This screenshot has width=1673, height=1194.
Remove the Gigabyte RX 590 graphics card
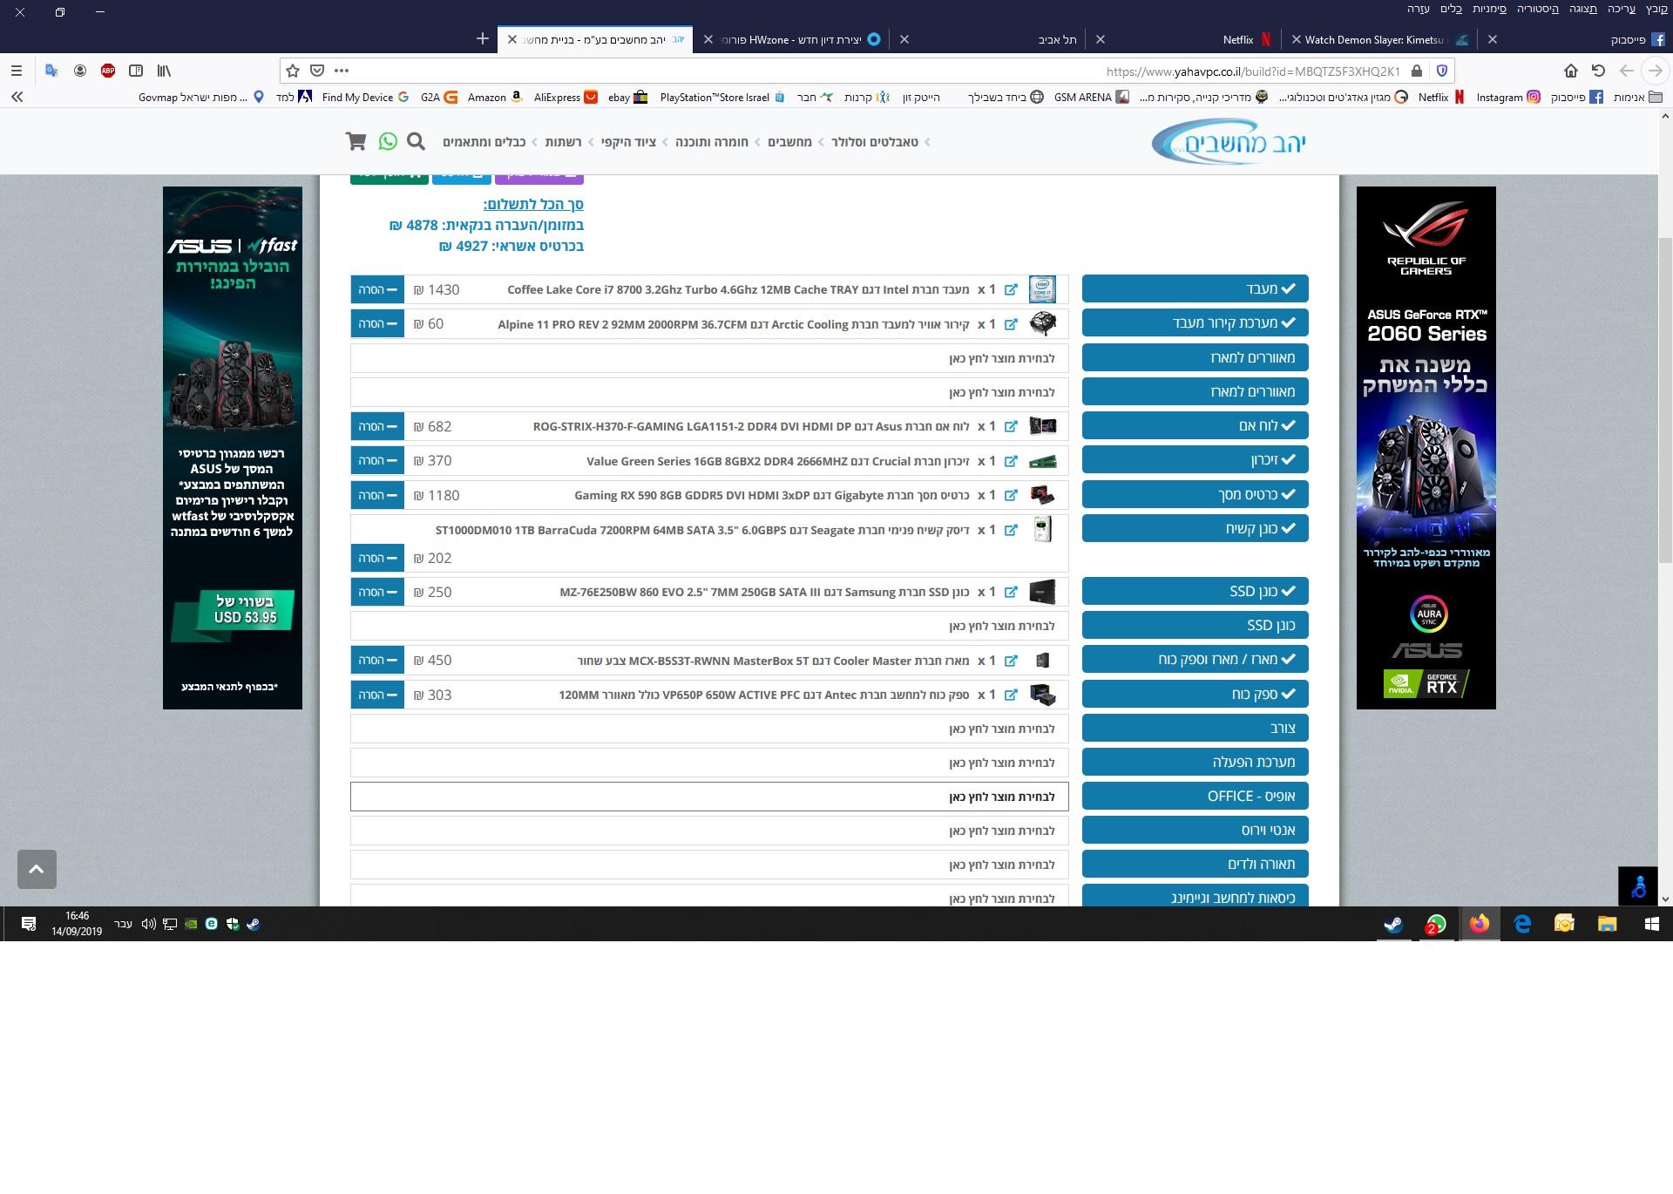point(377,495)
